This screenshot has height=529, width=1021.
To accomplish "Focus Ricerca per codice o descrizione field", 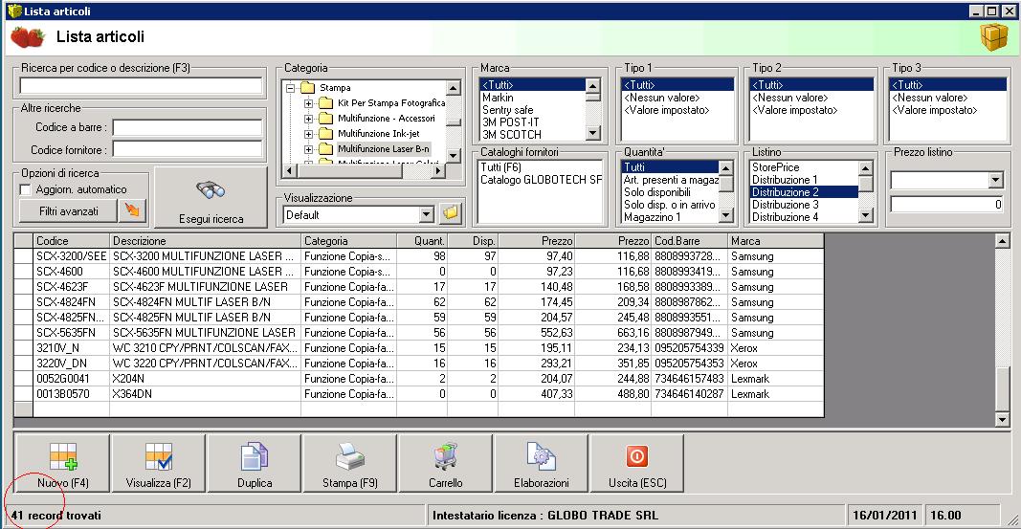I will pyautogui.click(x=141, y=86).
